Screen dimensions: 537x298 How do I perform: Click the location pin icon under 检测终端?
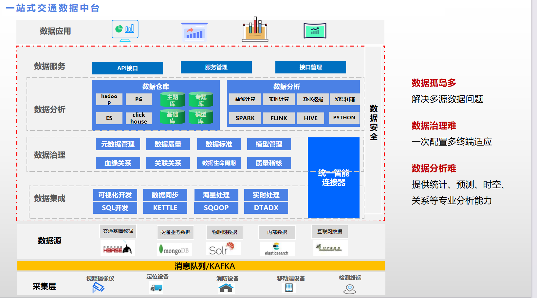tap(350, 289)
